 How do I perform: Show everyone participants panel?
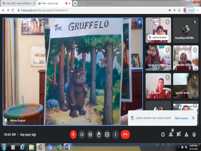tap(171, 134)
